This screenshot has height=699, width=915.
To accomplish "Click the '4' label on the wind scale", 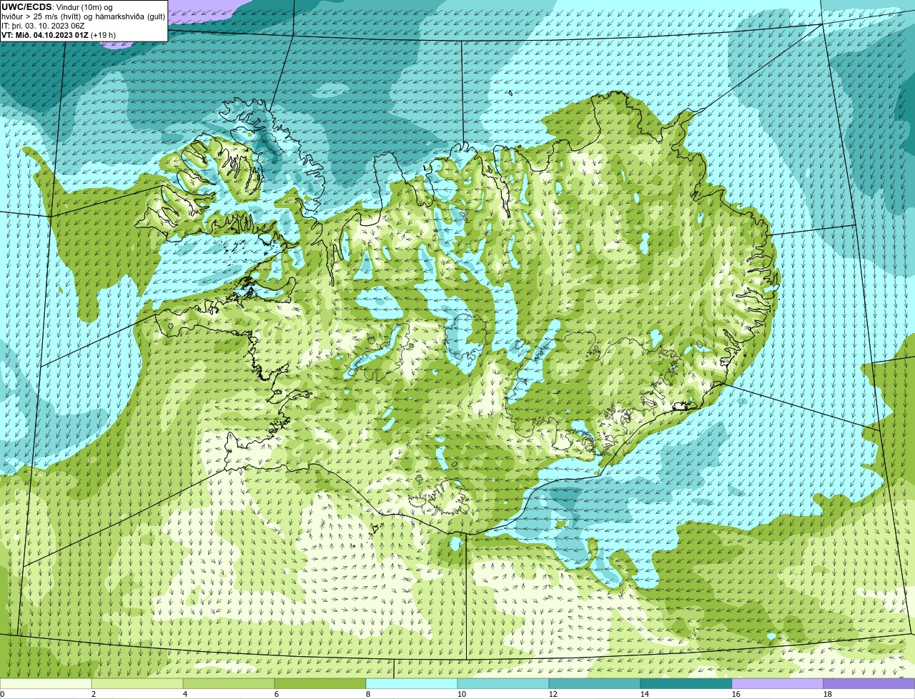I will [x=185, y=694].
